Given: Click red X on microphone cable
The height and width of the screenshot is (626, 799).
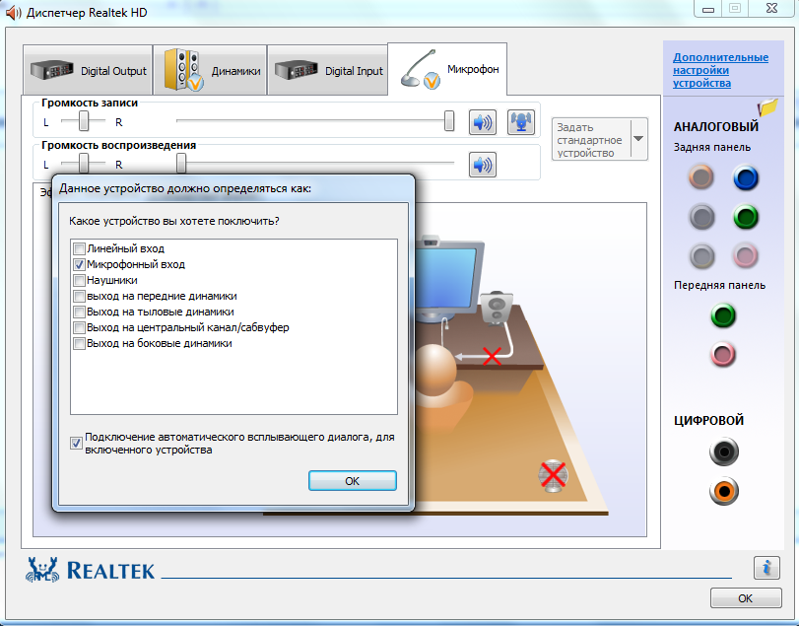Looking at the screenshot, I should coord(492,356).
